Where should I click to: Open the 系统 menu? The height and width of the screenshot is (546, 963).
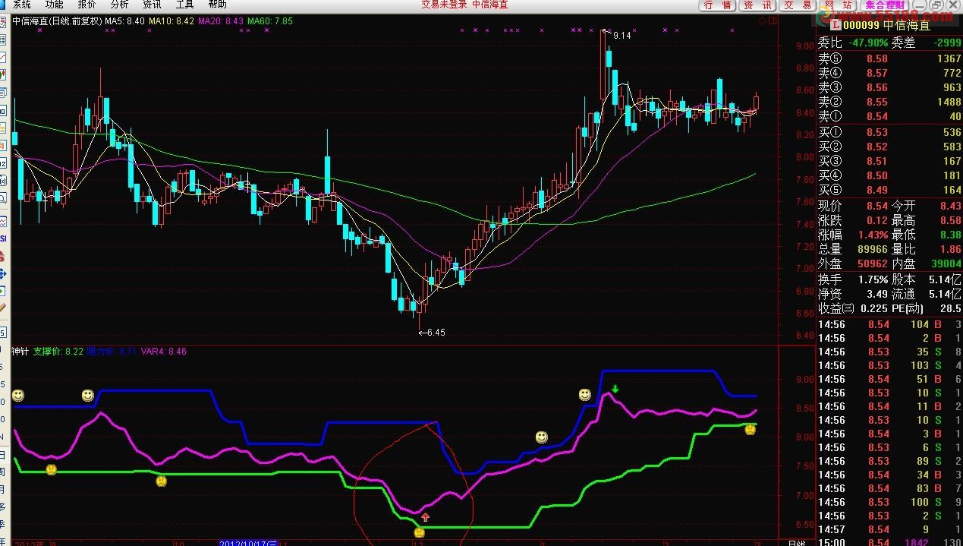click(21, 5)
